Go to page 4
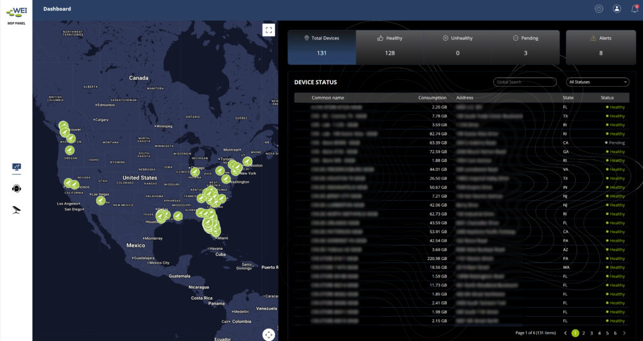This screenshot has width=643, height=341. (x=599, y=333)
